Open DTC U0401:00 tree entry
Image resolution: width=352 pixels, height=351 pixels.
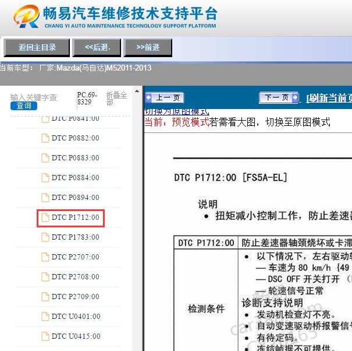(x=76, y=317)
